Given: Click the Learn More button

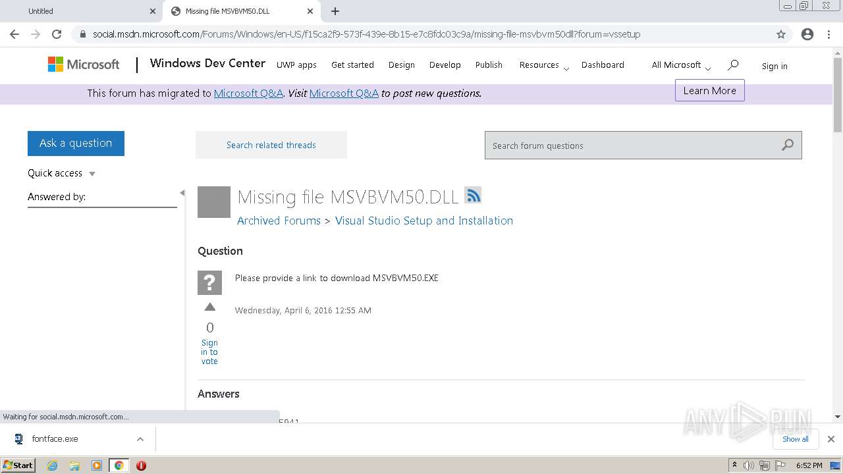Looking at the screenshot, I should point(709,91).
